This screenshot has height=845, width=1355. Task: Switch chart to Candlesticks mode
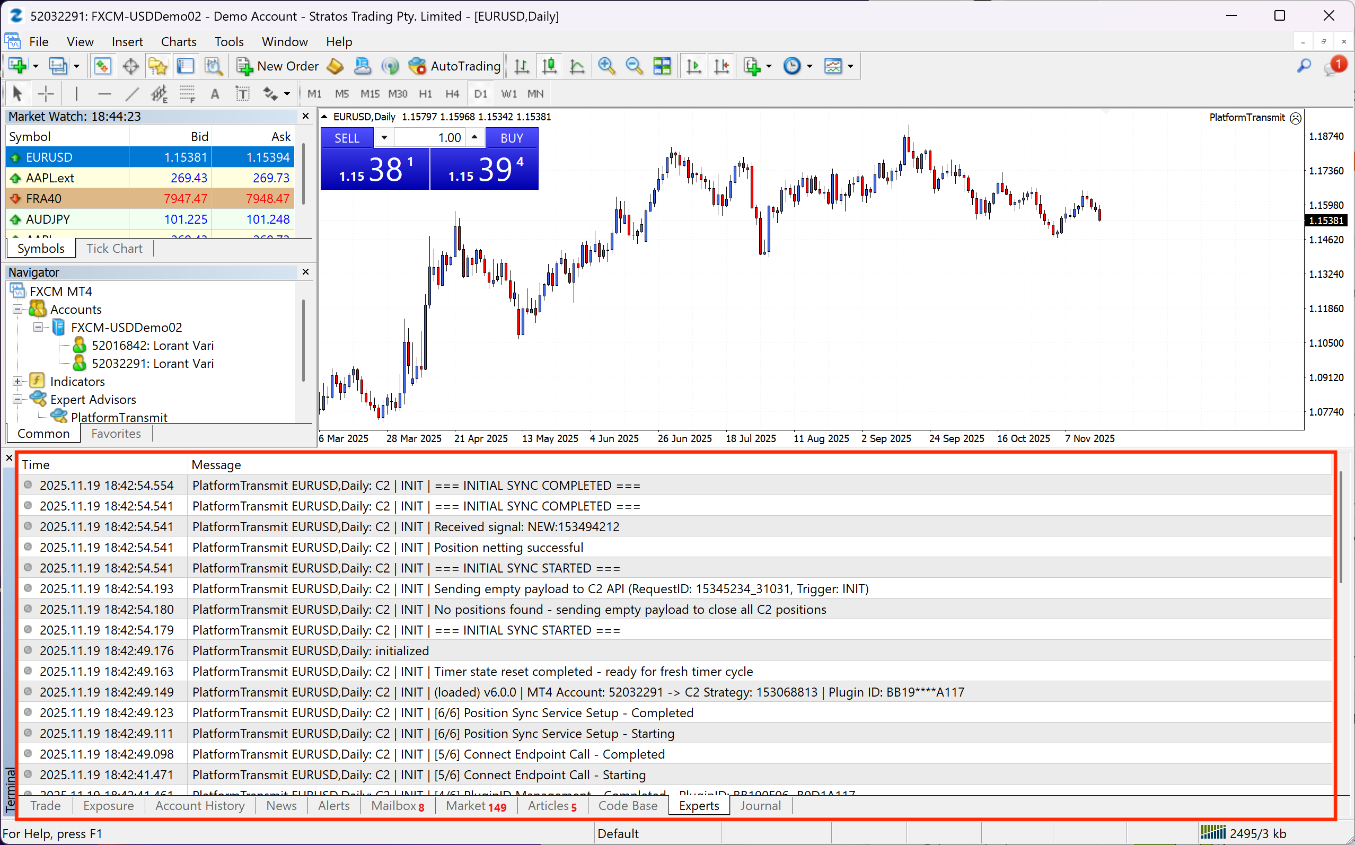550,66
